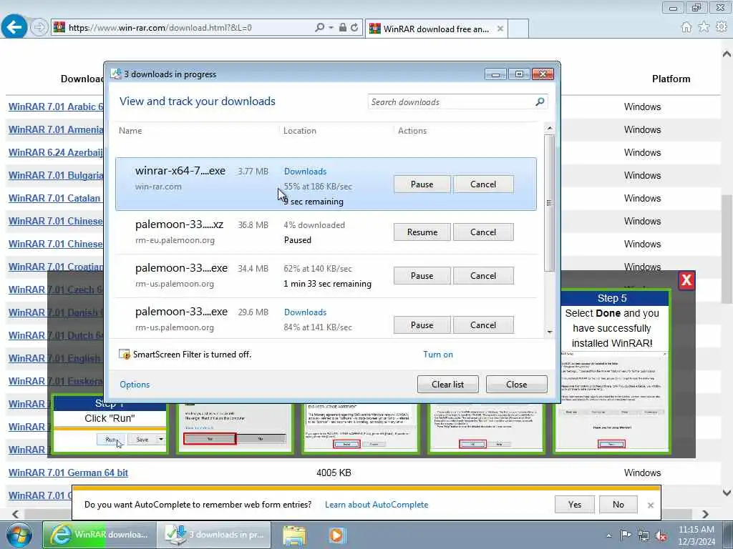The height and width of the screenshot is (549, 733).
Task: Open download manager Options
Action: pyautogui.click(x=135, y=384)
